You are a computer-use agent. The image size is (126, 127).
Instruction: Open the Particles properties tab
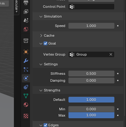26,69
